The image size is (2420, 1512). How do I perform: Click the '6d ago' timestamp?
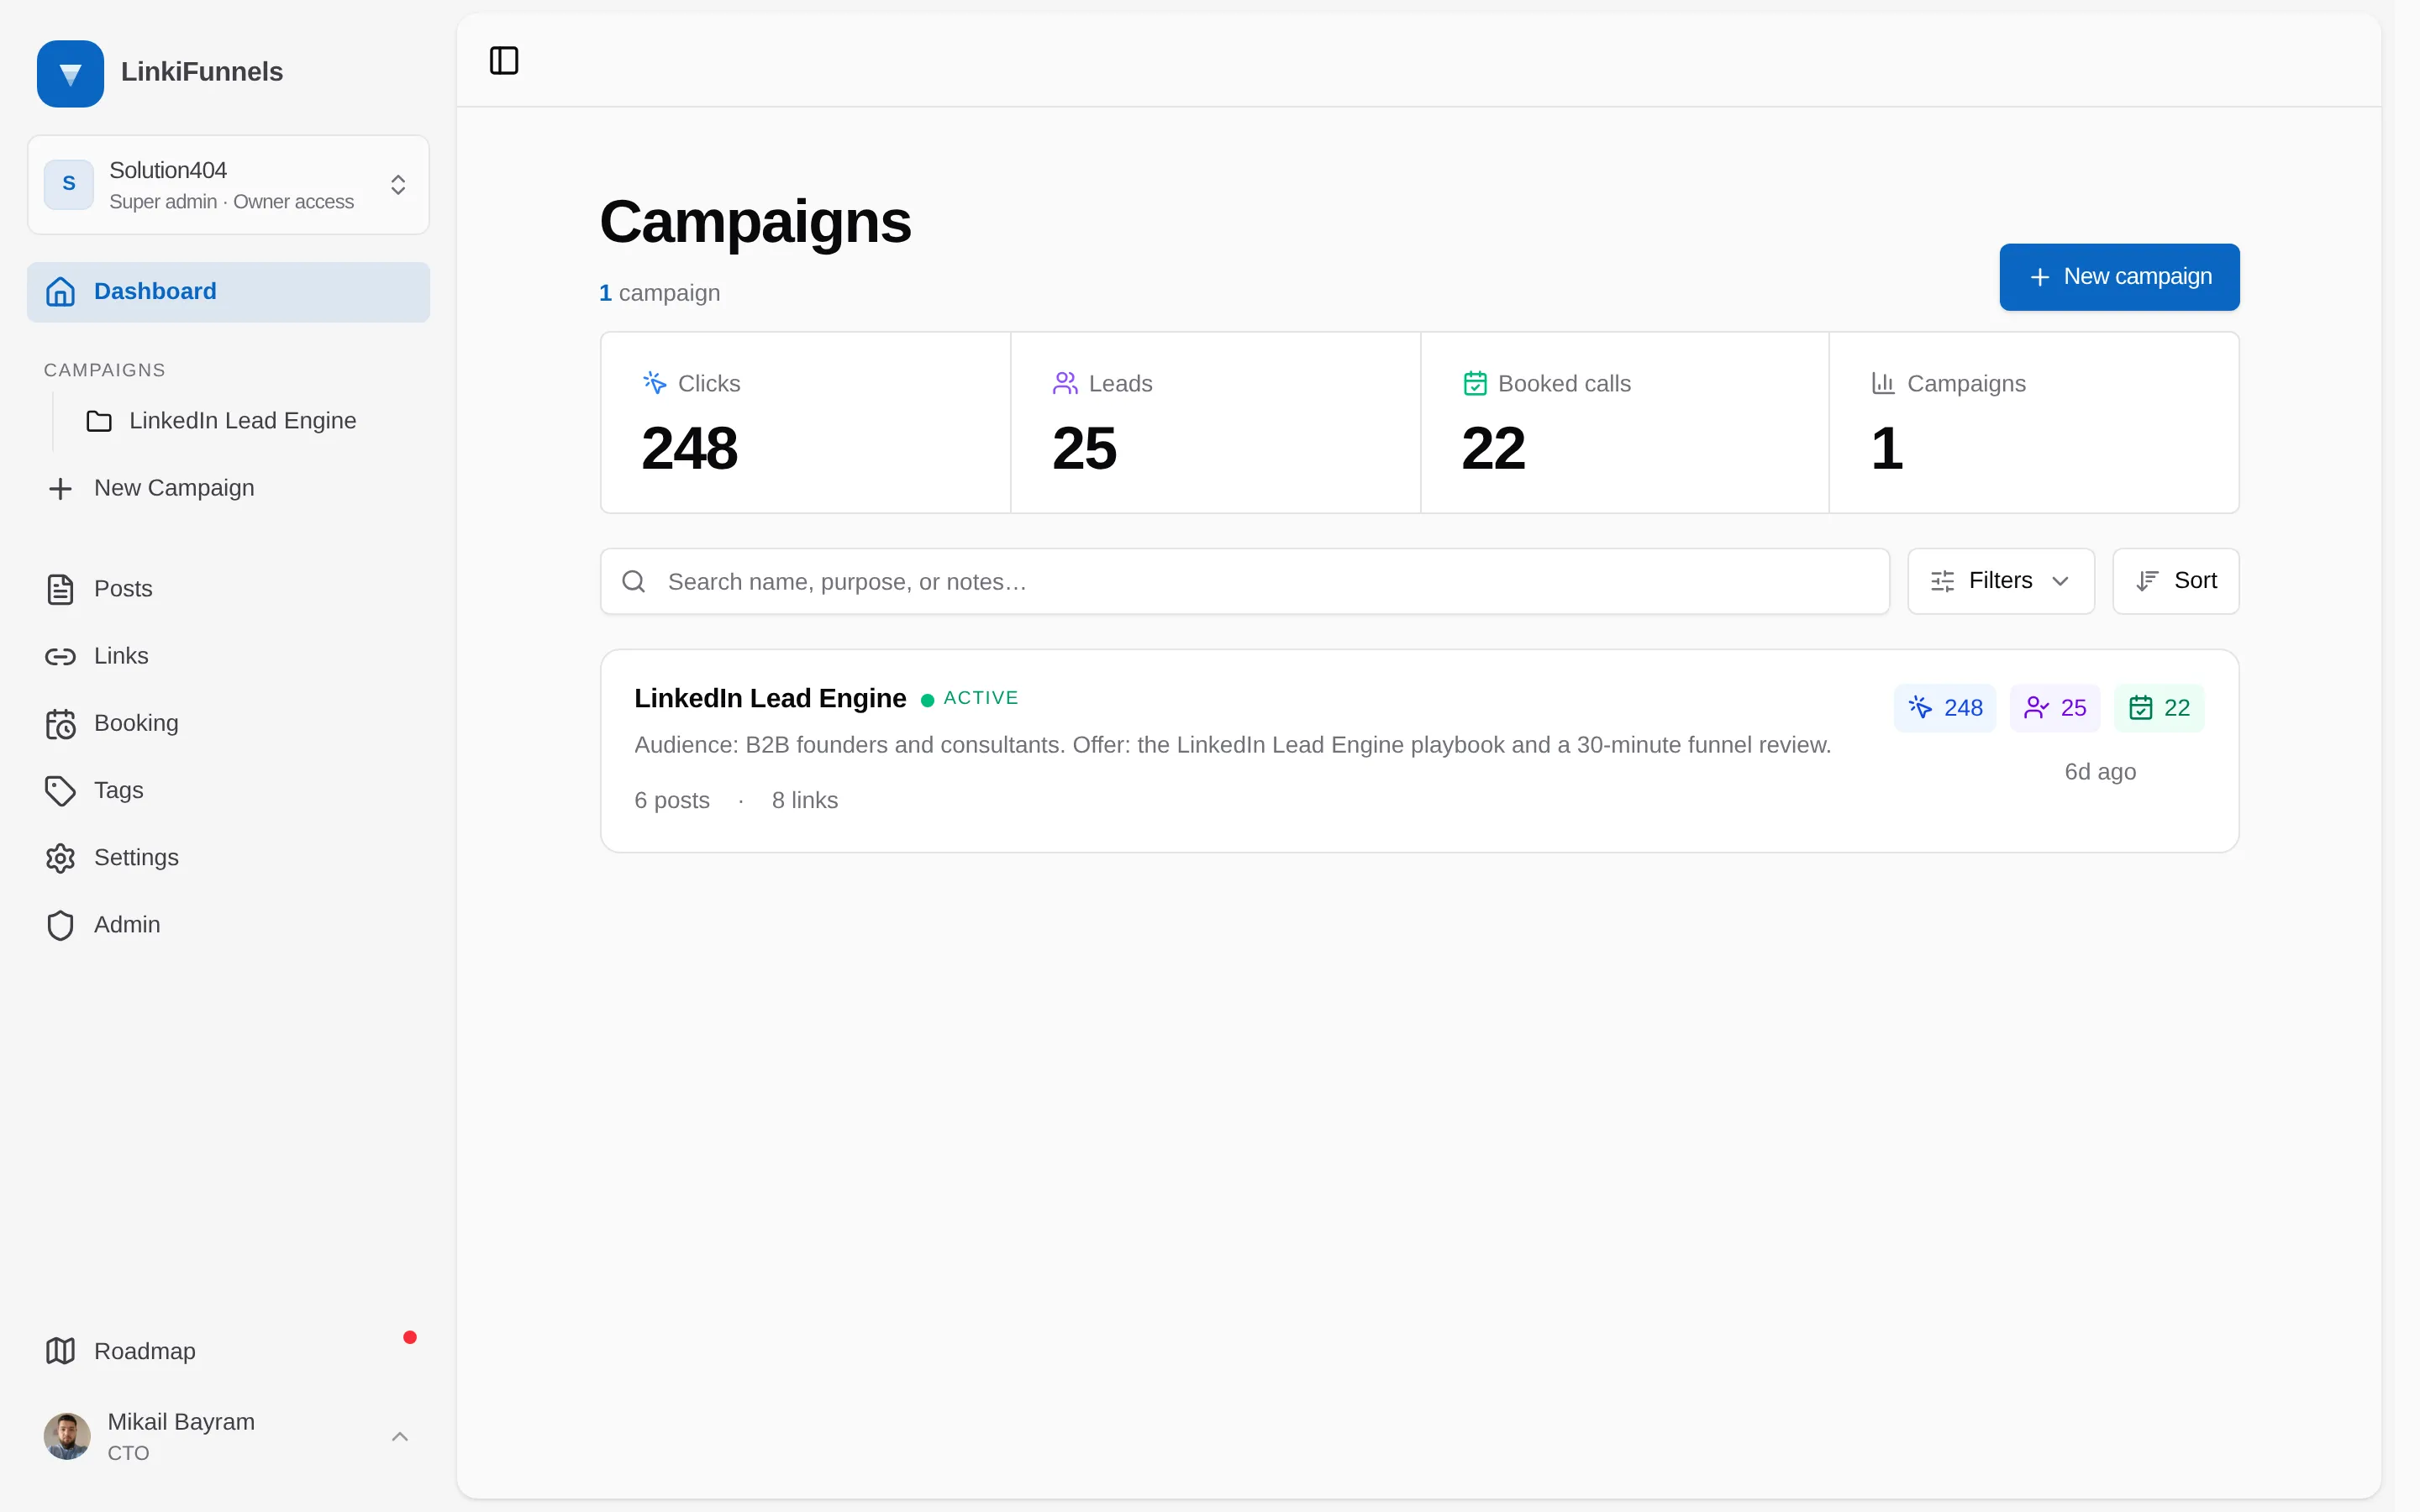point(2100,772)
